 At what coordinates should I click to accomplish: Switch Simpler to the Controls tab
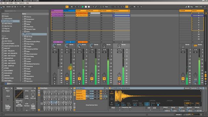(x=194, y=88)
